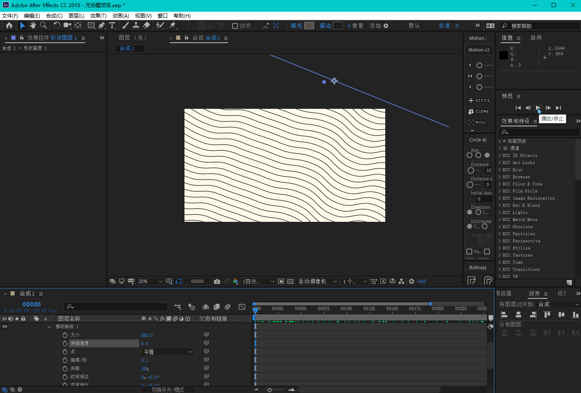Open the Graph Editor in timeline

click(242, 307)
